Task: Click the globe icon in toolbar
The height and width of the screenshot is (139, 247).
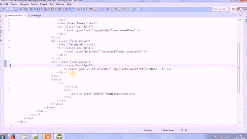Action: coord(107,9)
